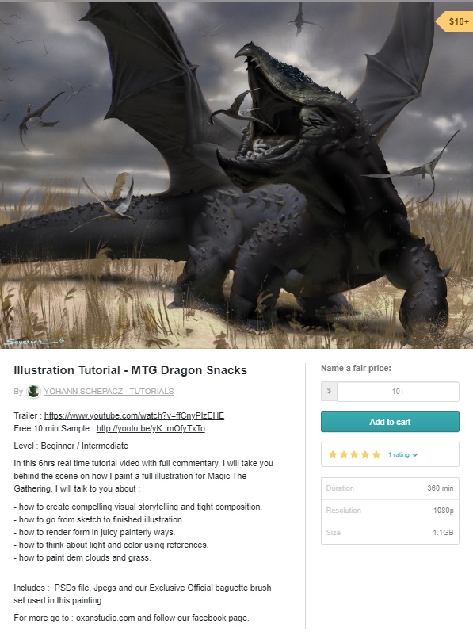This screenshot has height=643, width=473.
Task: Click the third rating star
Action: tap(354, 454)
